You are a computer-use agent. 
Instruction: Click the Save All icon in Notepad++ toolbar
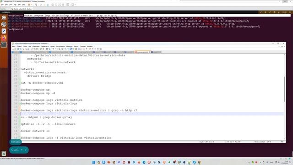[x=20, y=49]
